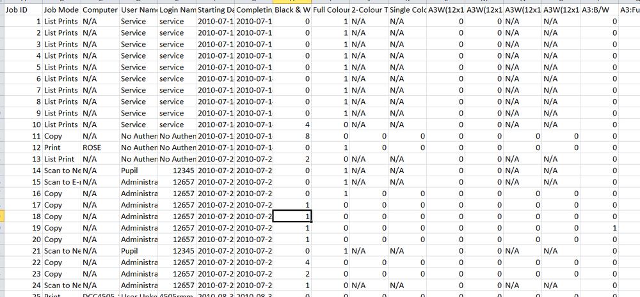Viewport: 640px width, 297px height.
Task: Click the "Copy" job mode cell of job 11
Action: [61, 135]
